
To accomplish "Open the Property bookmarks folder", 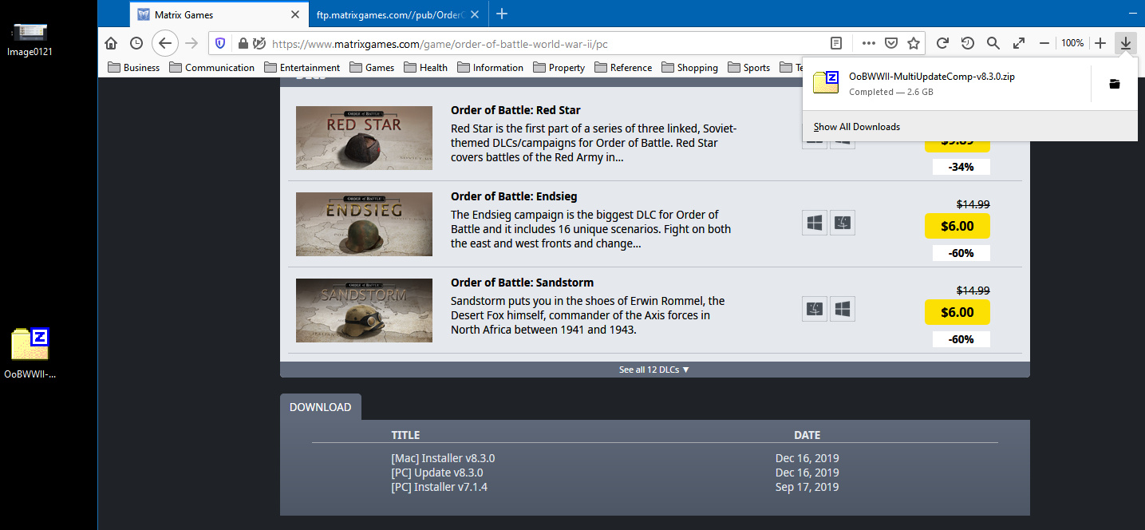I will pos(559,68).
